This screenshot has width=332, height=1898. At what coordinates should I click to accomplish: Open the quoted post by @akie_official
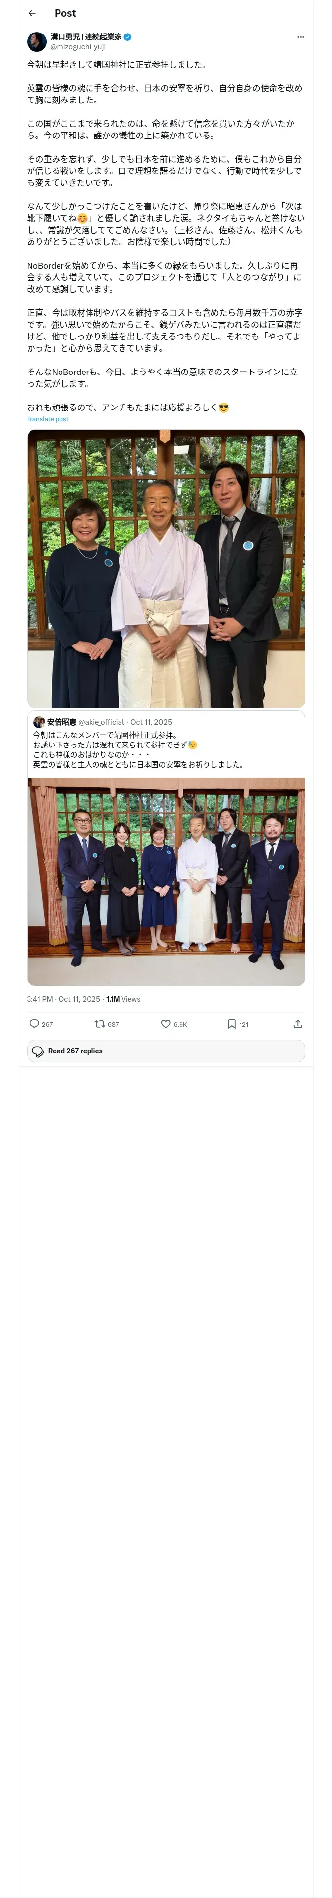coord(166,749)
